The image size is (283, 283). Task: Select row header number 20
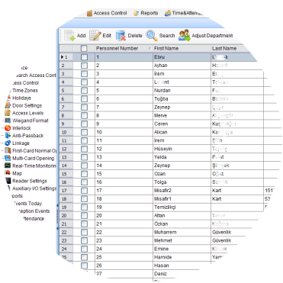click(66, 216)
